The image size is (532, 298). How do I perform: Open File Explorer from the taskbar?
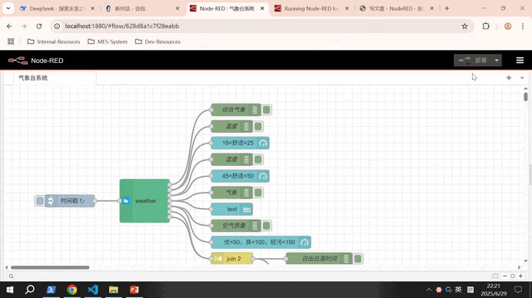tap(113, 290)
